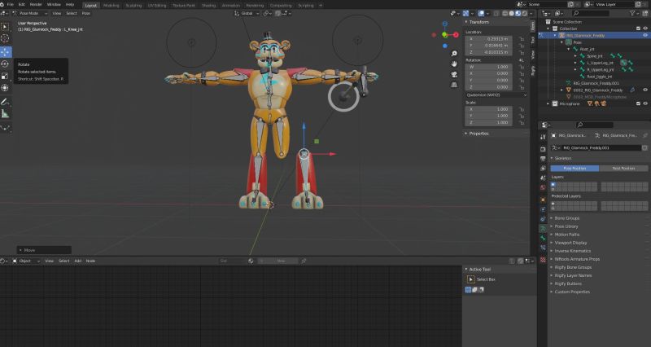Hide the Microphone collection with its eye icon
Screen dimensions: 651x347
[645, 103]
